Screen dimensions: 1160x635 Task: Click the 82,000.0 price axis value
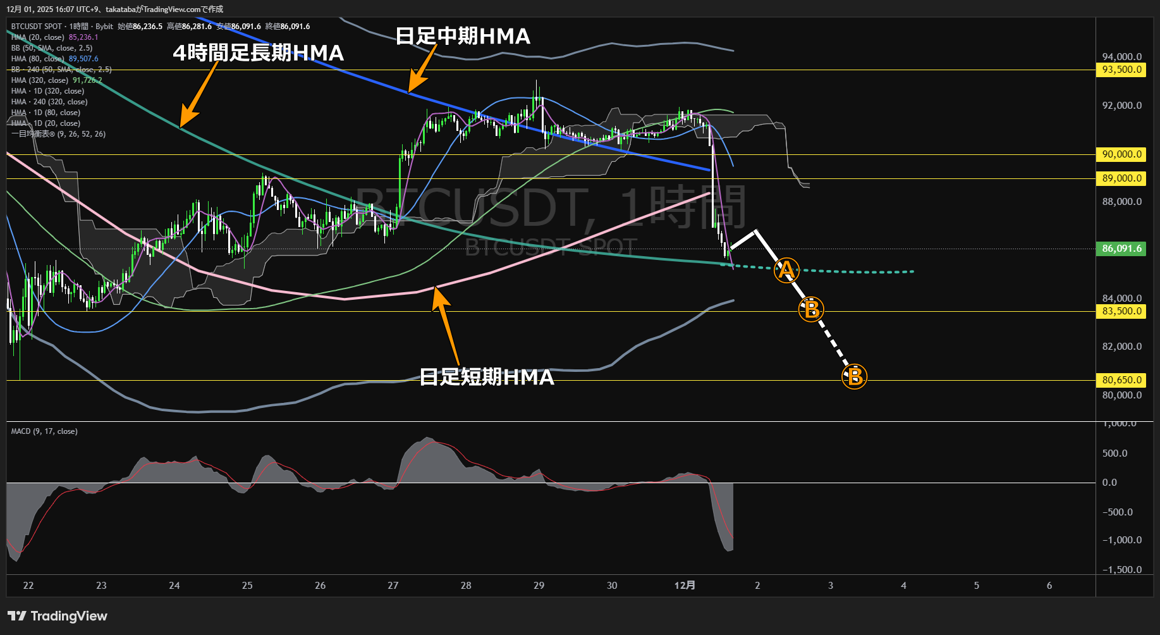point(1122,347)
